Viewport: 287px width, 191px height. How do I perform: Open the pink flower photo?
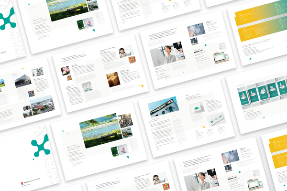coord(66,71)
